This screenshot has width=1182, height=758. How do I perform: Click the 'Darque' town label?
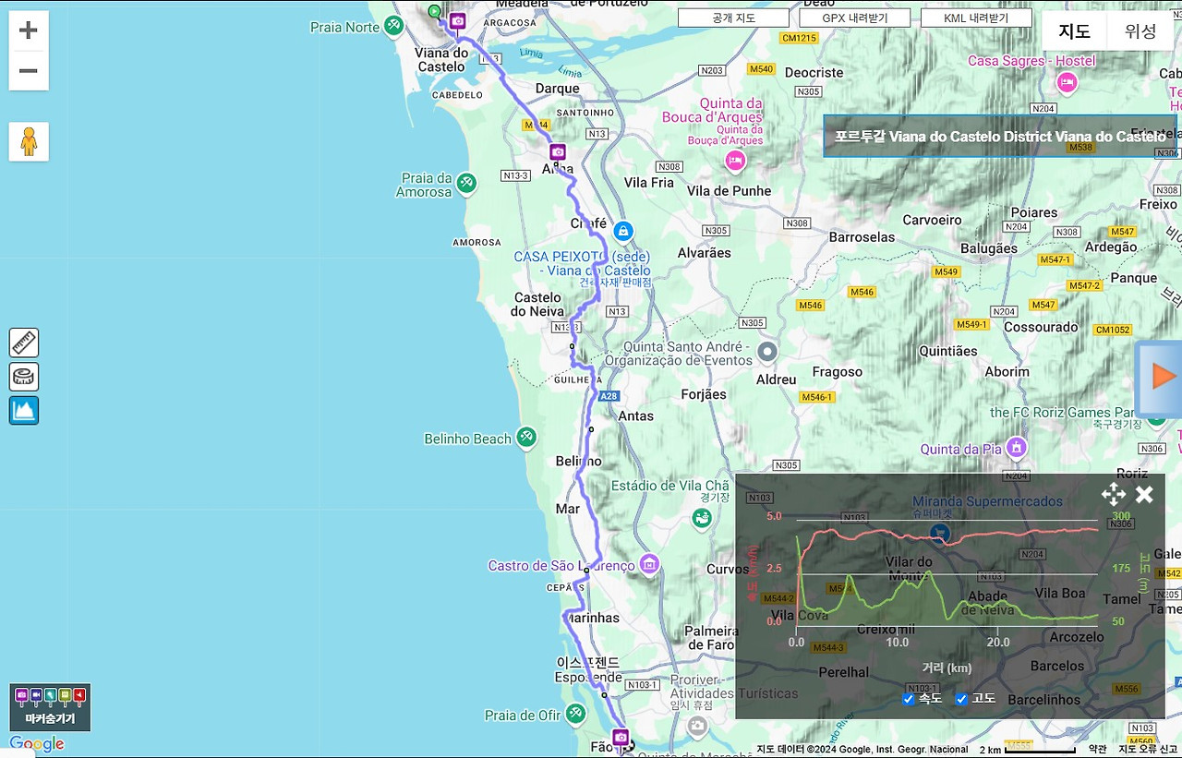point(558,89)
